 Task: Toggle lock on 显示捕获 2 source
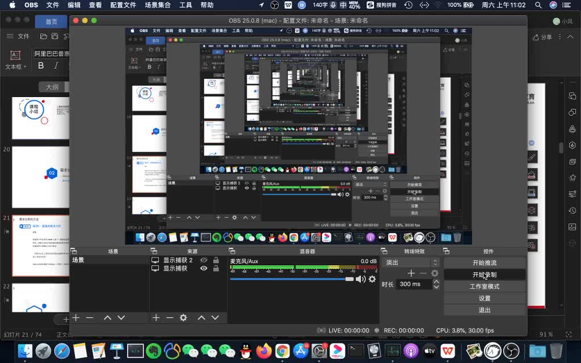click(216, 260)
